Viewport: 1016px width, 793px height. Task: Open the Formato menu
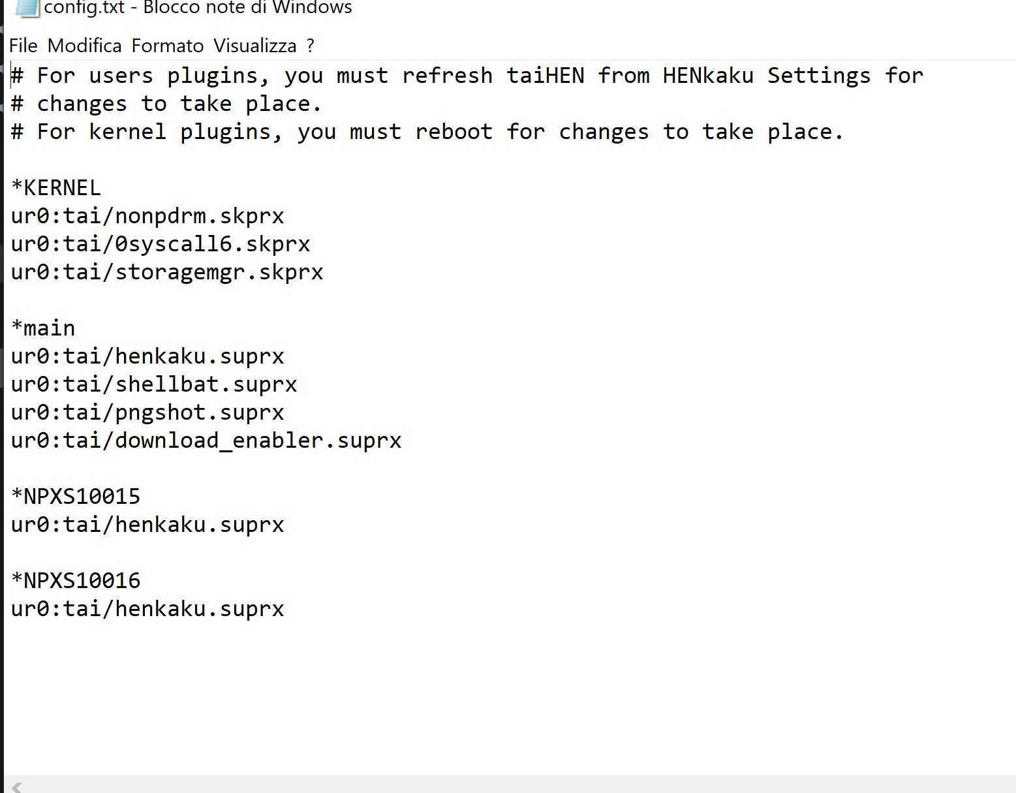click(x=167, y=46)
